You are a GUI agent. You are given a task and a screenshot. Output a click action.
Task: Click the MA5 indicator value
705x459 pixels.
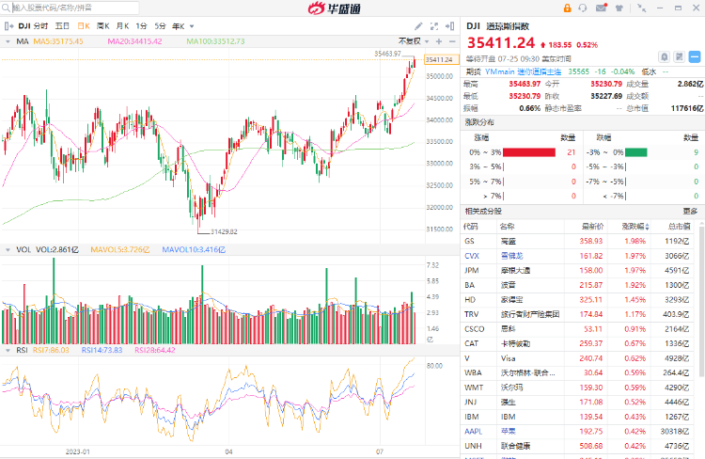click(58, 41)
